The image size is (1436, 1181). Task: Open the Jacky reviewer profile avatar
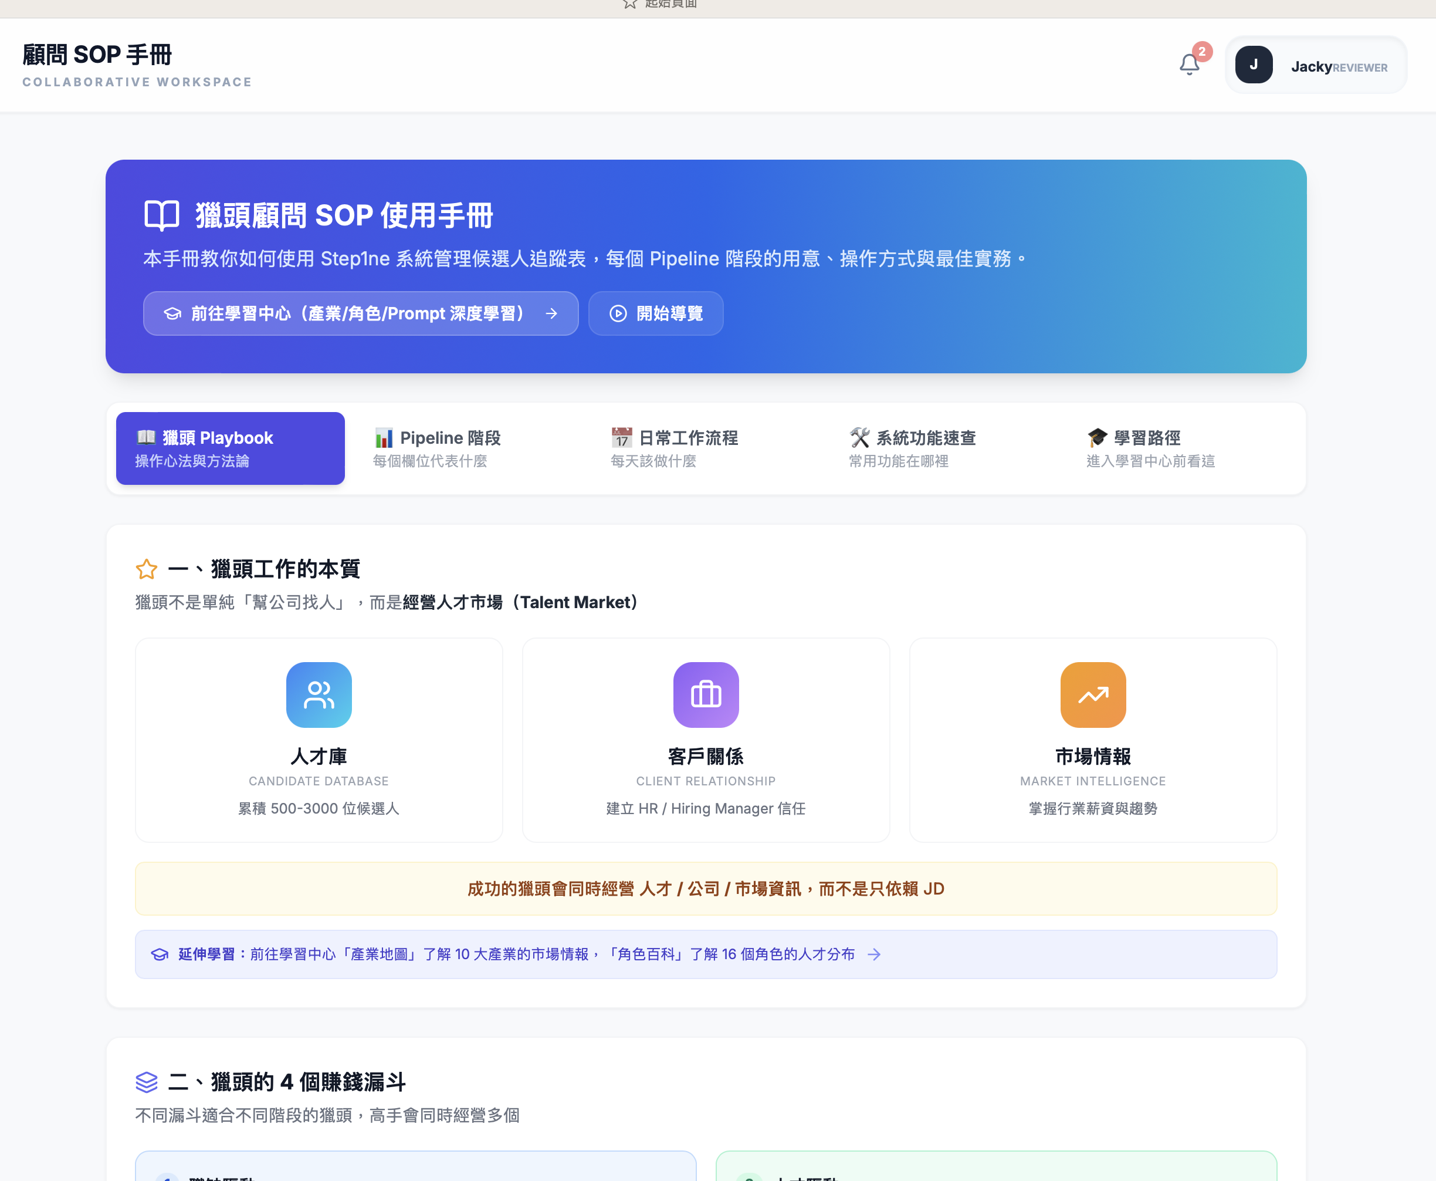(1255, 65)
